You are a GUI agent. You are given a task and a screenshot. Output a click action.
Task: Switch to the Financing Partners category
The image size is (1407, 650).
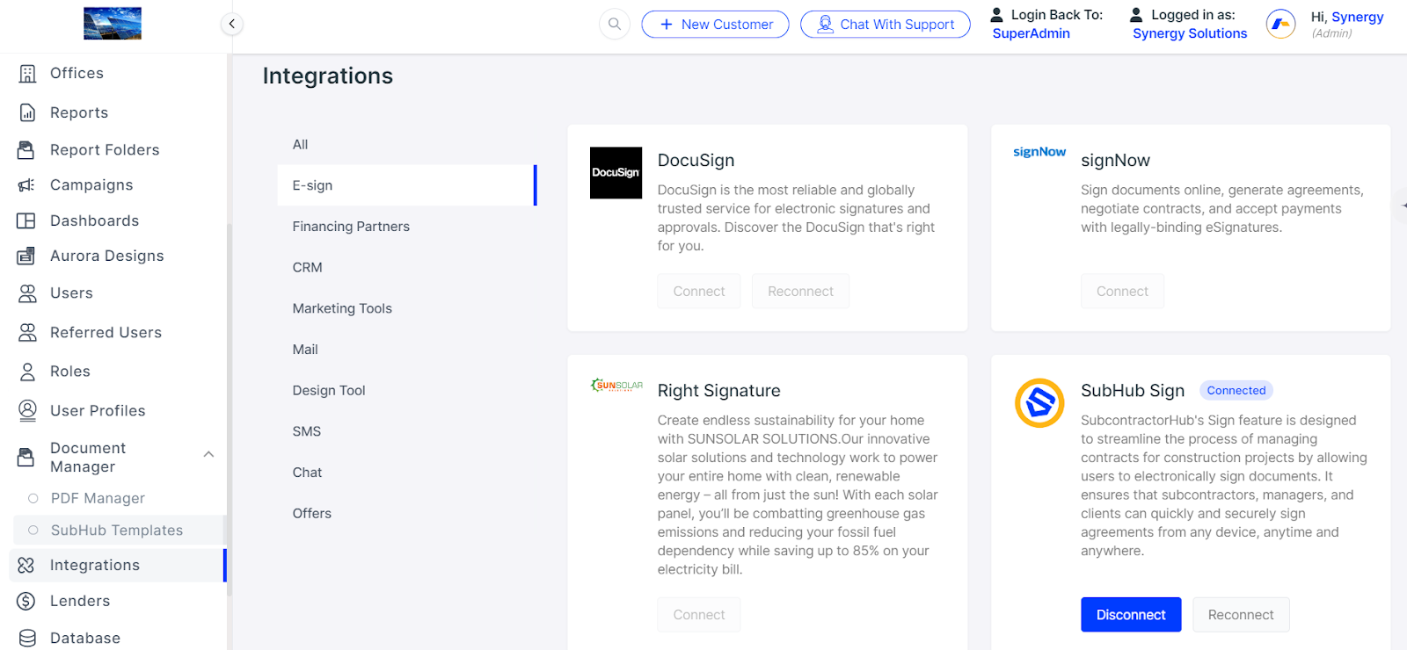pos(351,226)
